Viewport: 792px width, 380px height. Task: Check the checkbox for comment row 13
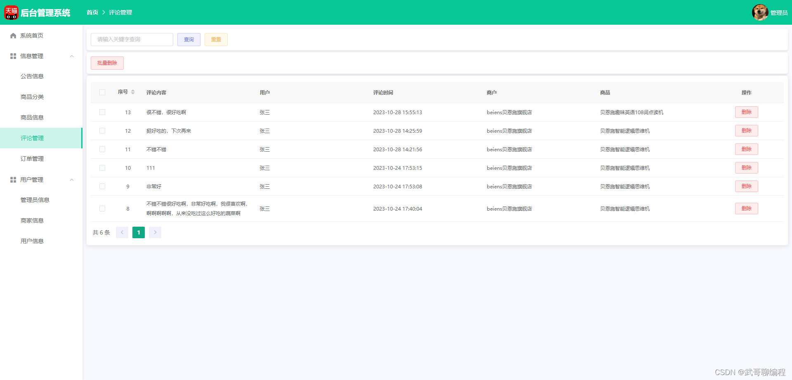[x=102, y=112]
